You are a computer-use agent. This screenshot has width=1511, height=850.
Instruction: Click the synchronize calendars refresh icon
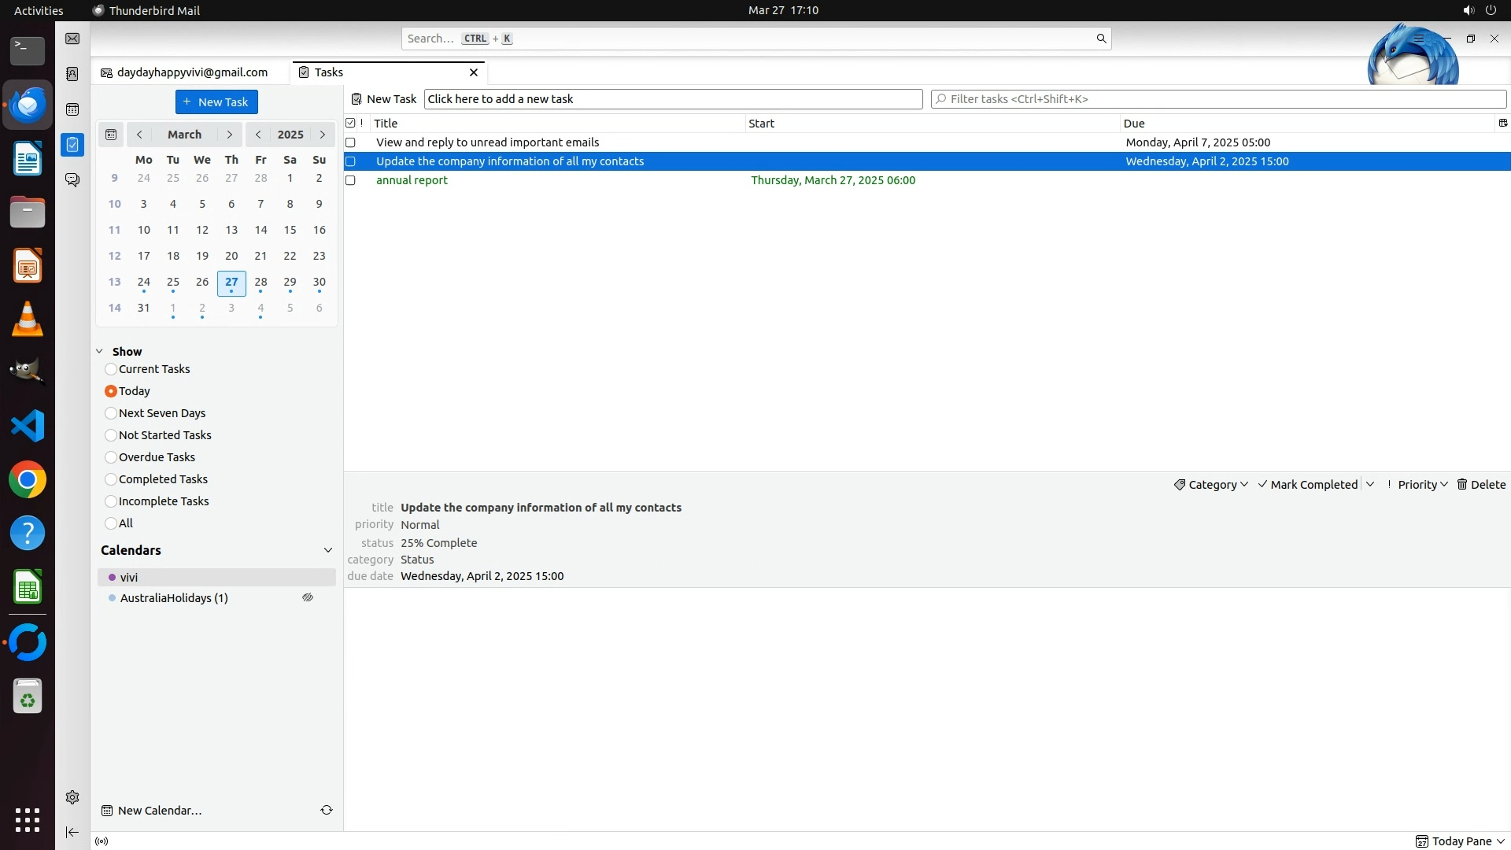327,810
